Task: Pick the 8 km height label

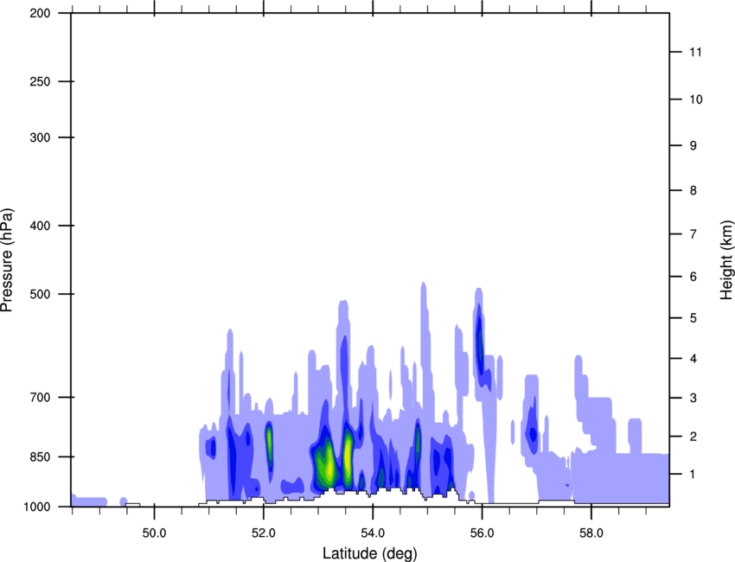Action: pos(693,190)
